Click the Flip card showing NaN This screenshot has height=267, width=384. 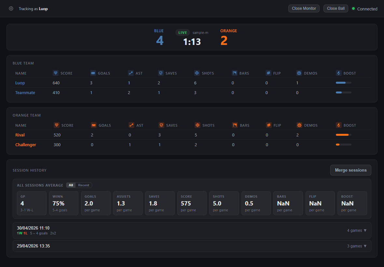[x=320, y=203]
